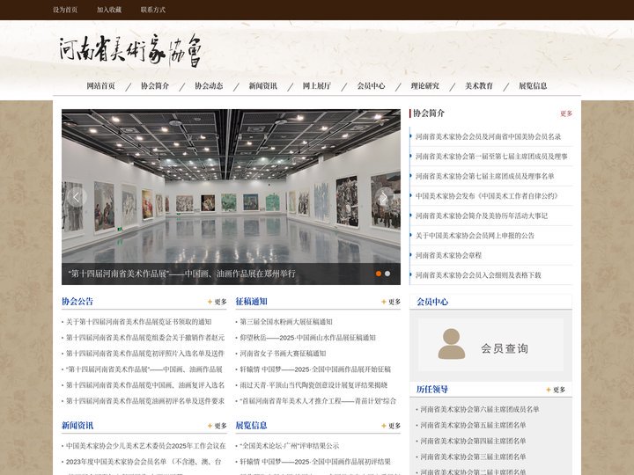Image resolution: width=634 pixels, height=475 pixels.
Task: Click the previous slide arrow on the carousel
Action: (76, 197)
